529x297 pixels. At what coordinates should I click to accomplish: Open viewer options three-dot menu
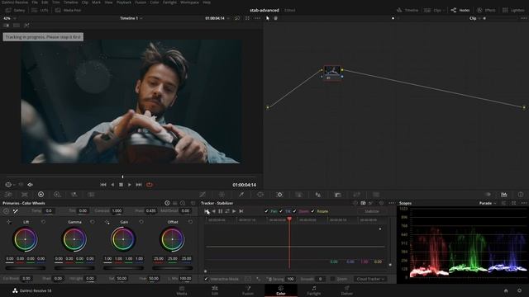tap(257, 18)
